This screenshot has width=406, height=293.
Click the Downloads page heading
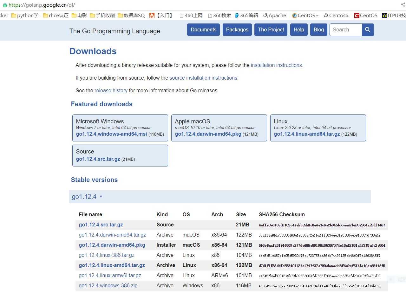click(93, 51)
